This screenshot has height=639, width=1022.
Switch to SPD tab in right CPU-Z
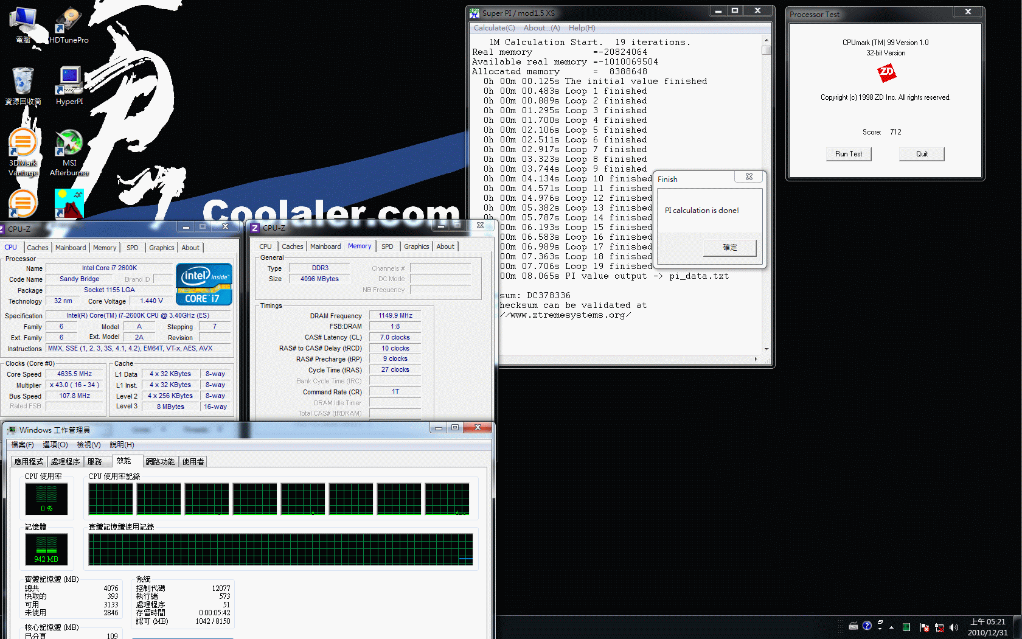pyautogui.click(x=388, y=246)
